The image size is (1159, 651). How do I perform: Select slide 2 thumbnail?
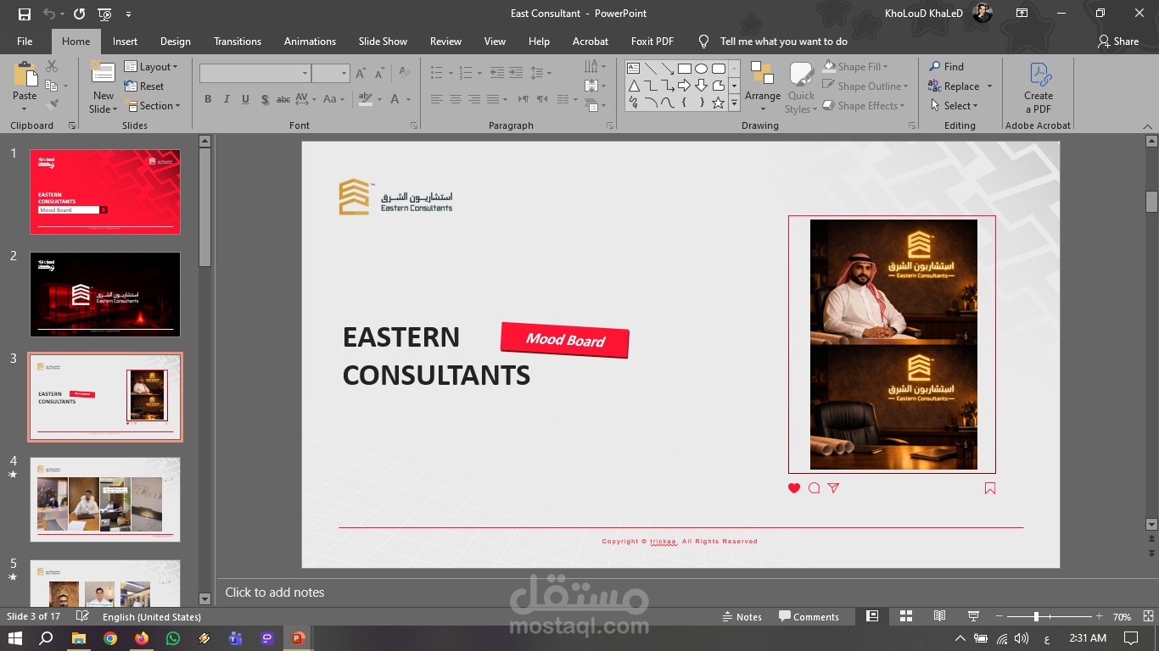105,294
